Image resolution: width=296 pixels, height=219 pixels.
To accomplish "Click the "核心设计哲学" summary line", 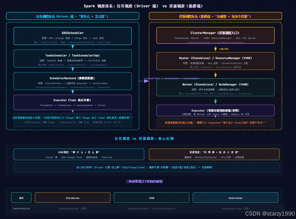I will click(x=144, y=167).
